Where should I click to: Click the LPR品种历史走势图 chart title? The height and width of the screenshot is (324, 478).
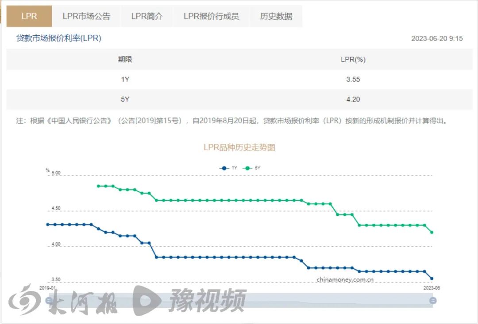pos(239,147)
